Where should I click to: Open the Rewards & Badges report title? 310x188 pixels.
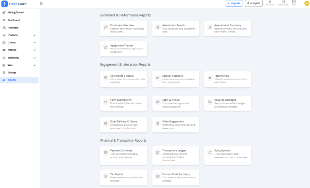tap(225, 100)
